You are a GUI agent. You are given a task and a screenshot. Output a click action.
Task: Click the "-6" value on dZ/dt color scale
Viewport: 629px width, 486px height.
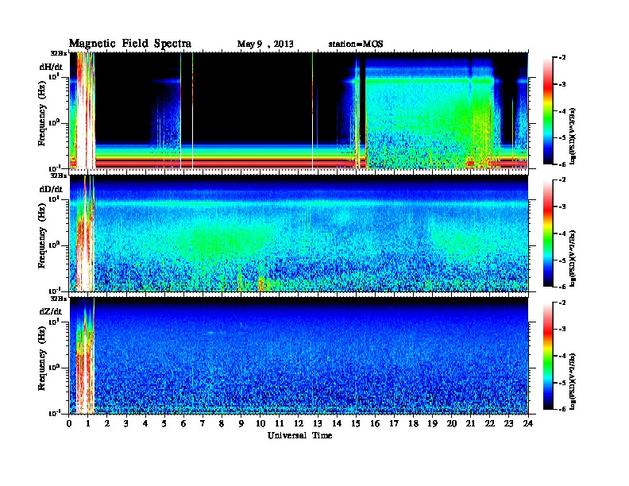click(562, 409)
